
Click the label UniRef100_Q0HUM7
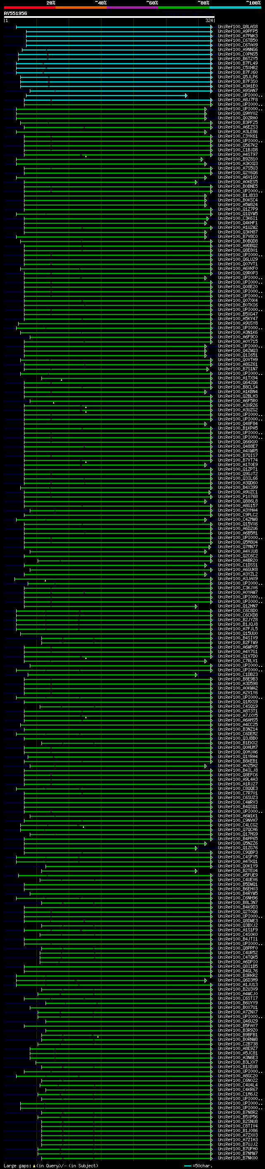coord(238,747)
